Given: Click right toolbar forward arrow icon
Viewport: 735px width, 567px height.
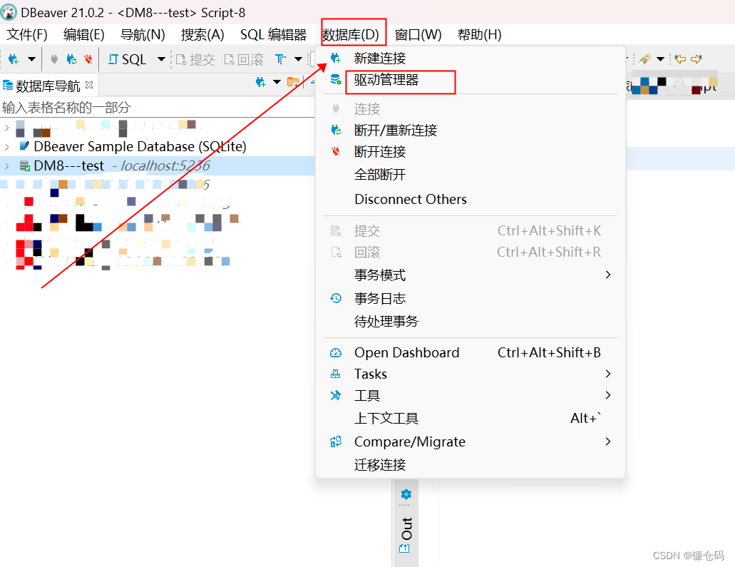Looking at the screenshot, I should (x=697, y=59).
